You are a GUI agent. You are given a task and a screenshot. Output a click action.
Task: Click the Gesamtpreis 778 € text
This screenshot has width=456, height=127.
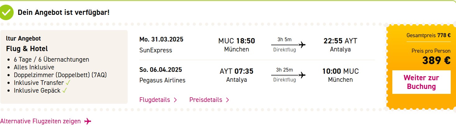[428, 35]
